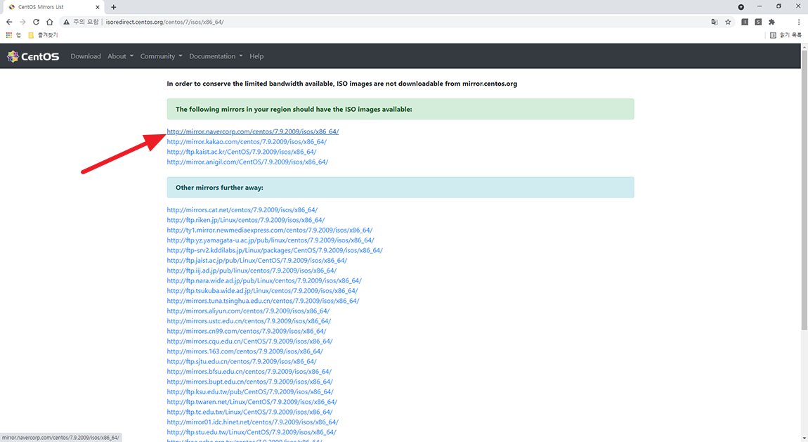808x442 pixels.
Task: Open the translate page icon
Action: pos(715,22)
